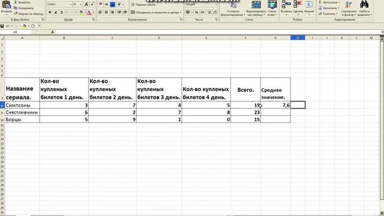Click Delete cells (Удалить) icon
The width and height of the screenshot is (384, 216).
pyautogui.click(x=298, y=5)
